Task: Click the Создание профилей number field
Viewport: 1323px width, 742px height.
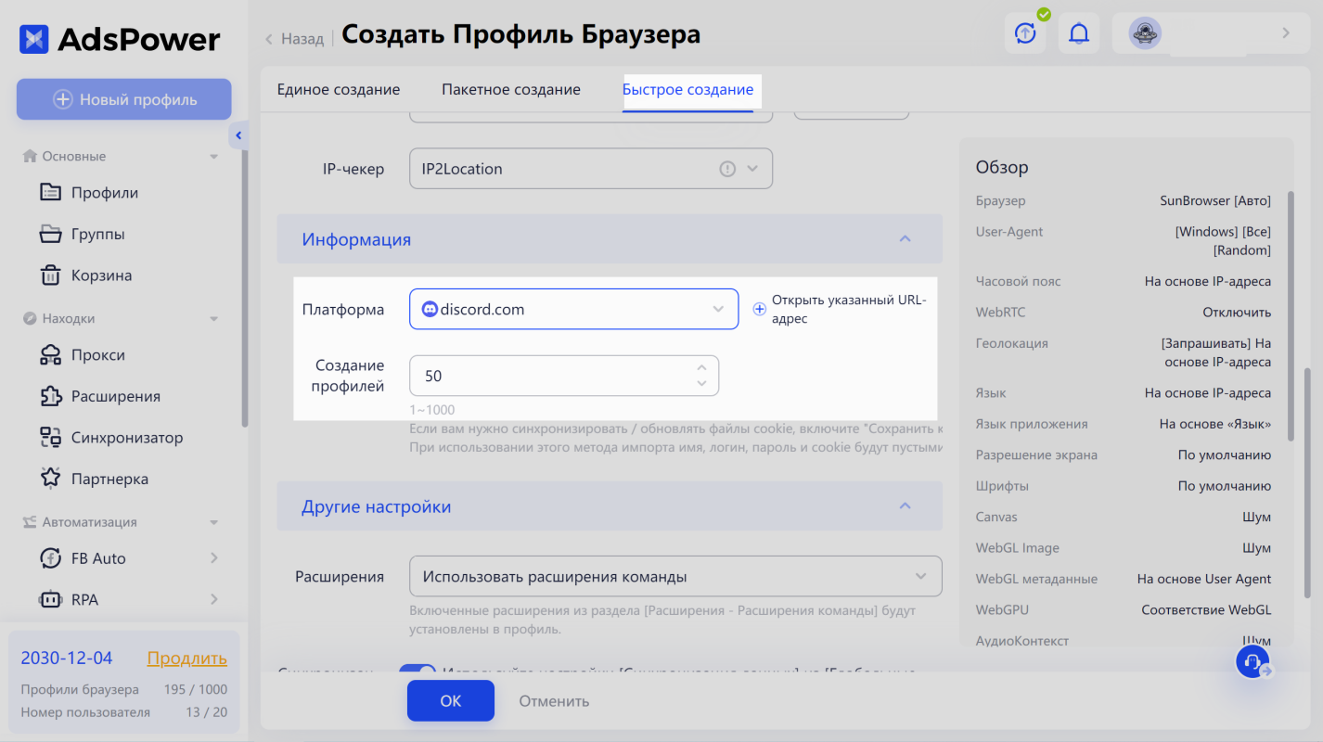Action: coord(564,376)
